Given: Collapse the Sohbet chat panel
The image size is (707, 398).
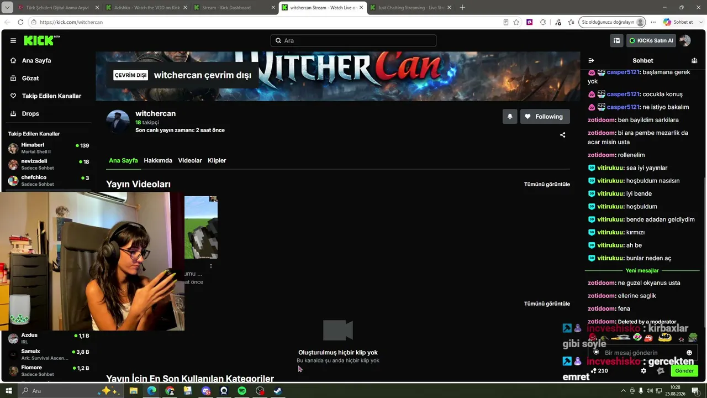Looking at the screenshot, I should point(591,60).
